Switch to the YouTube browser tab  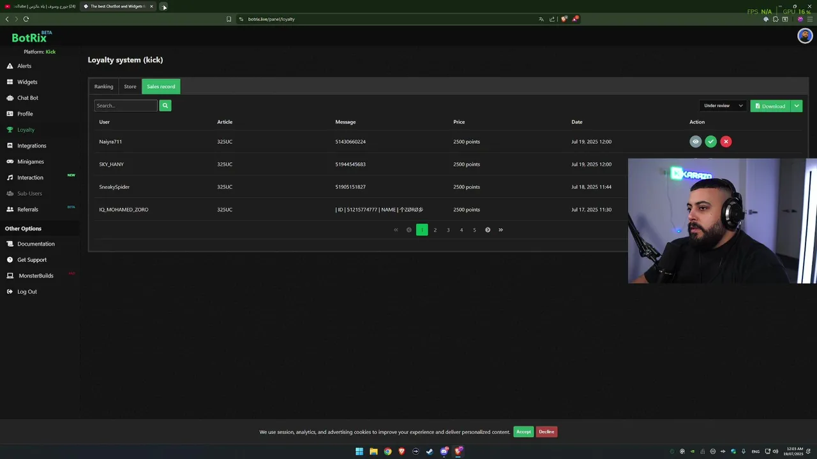[x=40, y=6]
